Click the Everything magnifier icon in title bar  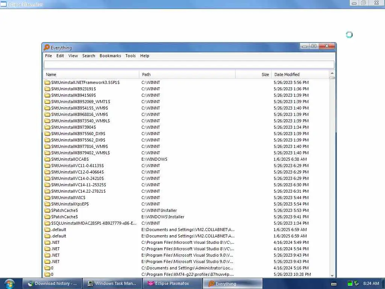(x=46, y=47)
